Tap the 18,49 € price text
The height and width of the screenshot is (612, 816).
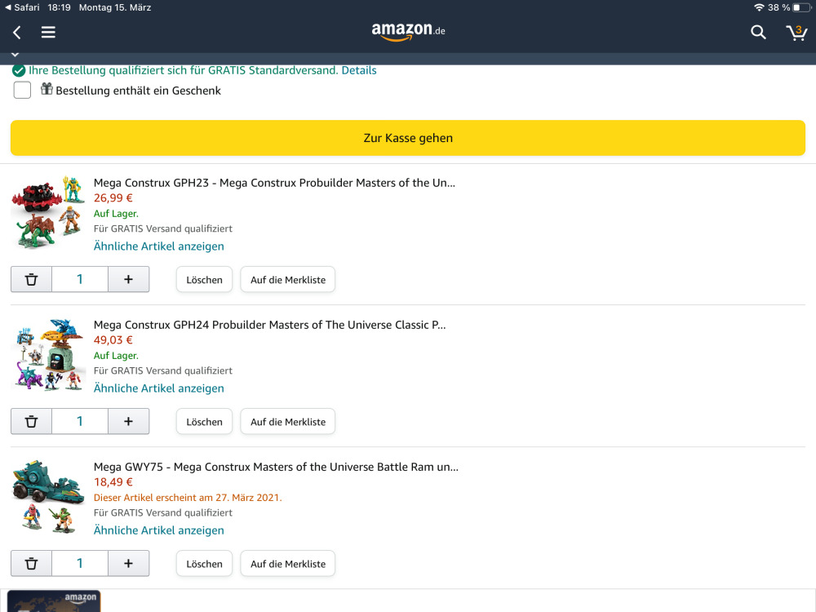click(x=113, y=482)
